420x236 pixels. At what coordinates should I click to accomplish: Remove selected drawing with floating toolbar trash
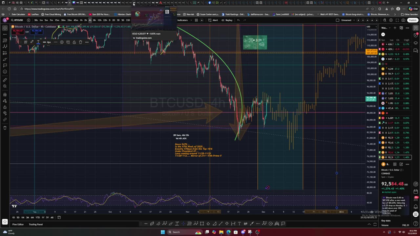tap(80, 42)
